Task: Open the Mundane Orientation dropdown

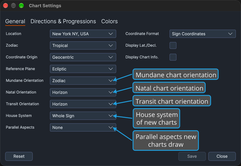Action: [x=83, y=81]
